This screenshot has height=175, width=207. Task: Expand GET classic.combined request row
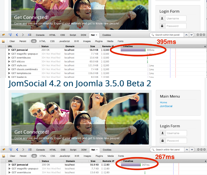point(9,69)
